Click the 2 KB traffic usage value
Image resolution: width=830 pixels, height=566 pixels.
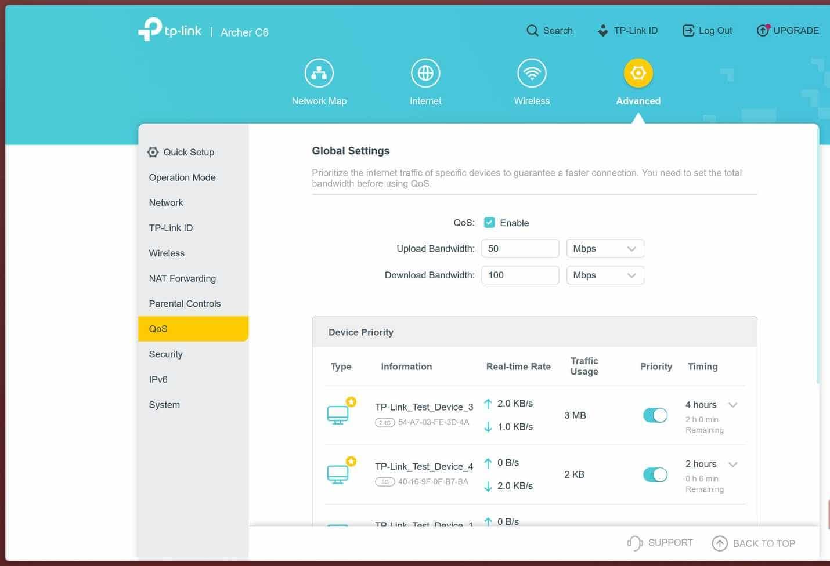(x=574, y=474)
